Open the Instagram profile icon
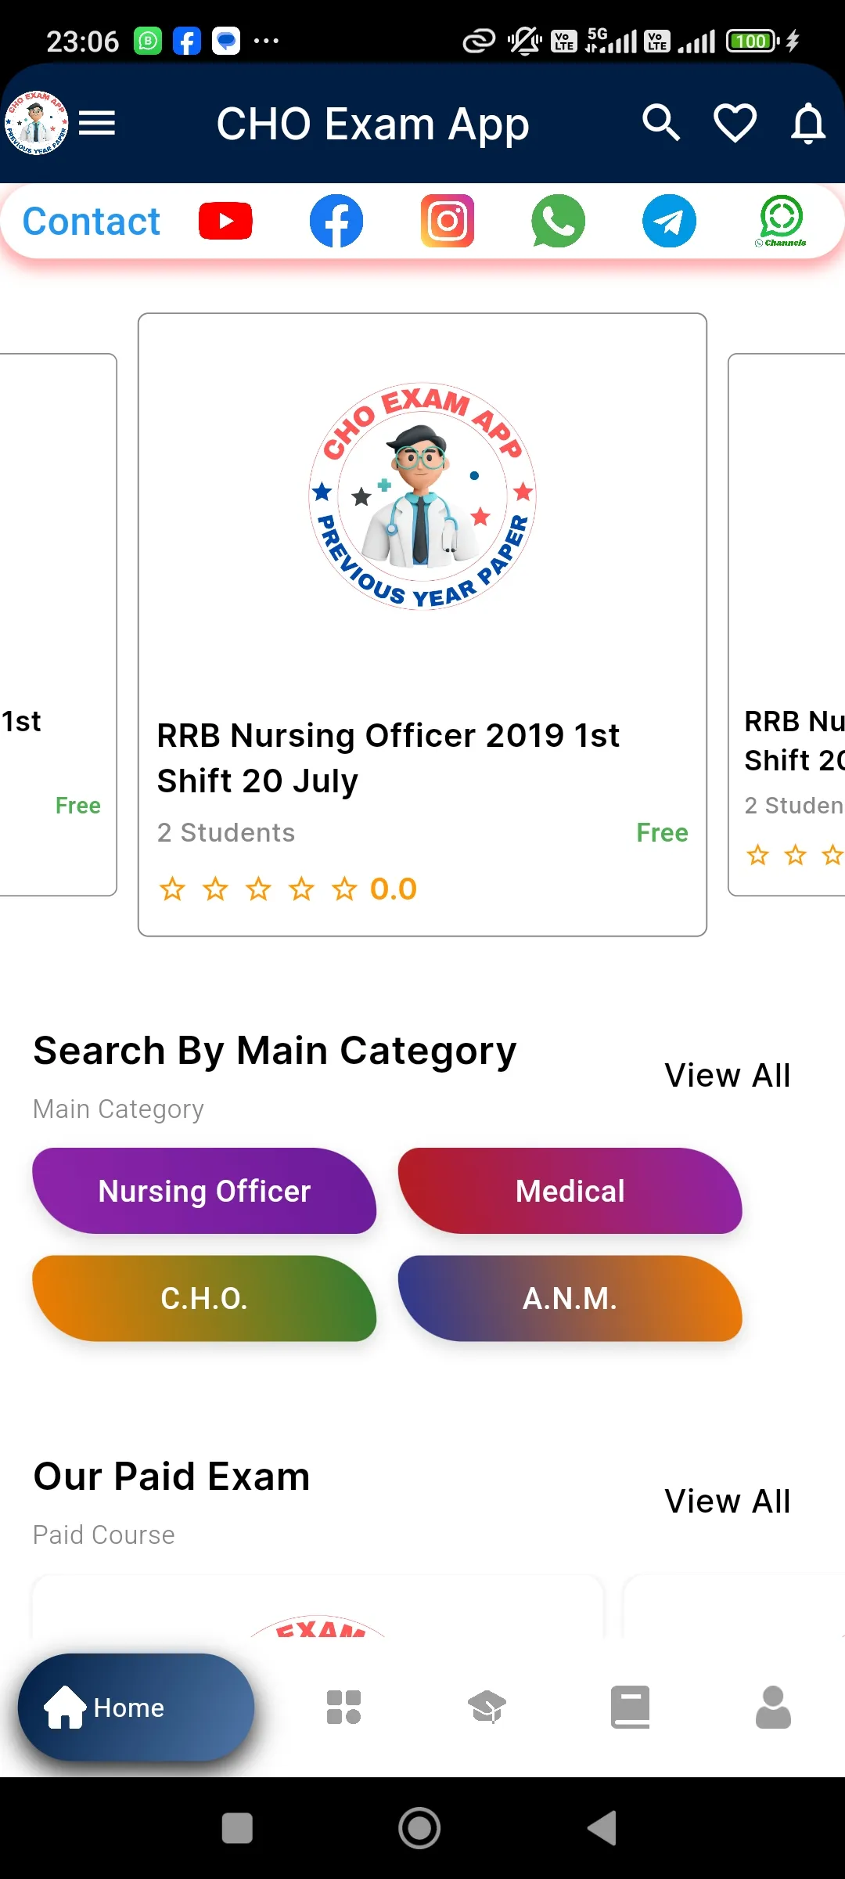845x1879 pixels. point(448,221)
